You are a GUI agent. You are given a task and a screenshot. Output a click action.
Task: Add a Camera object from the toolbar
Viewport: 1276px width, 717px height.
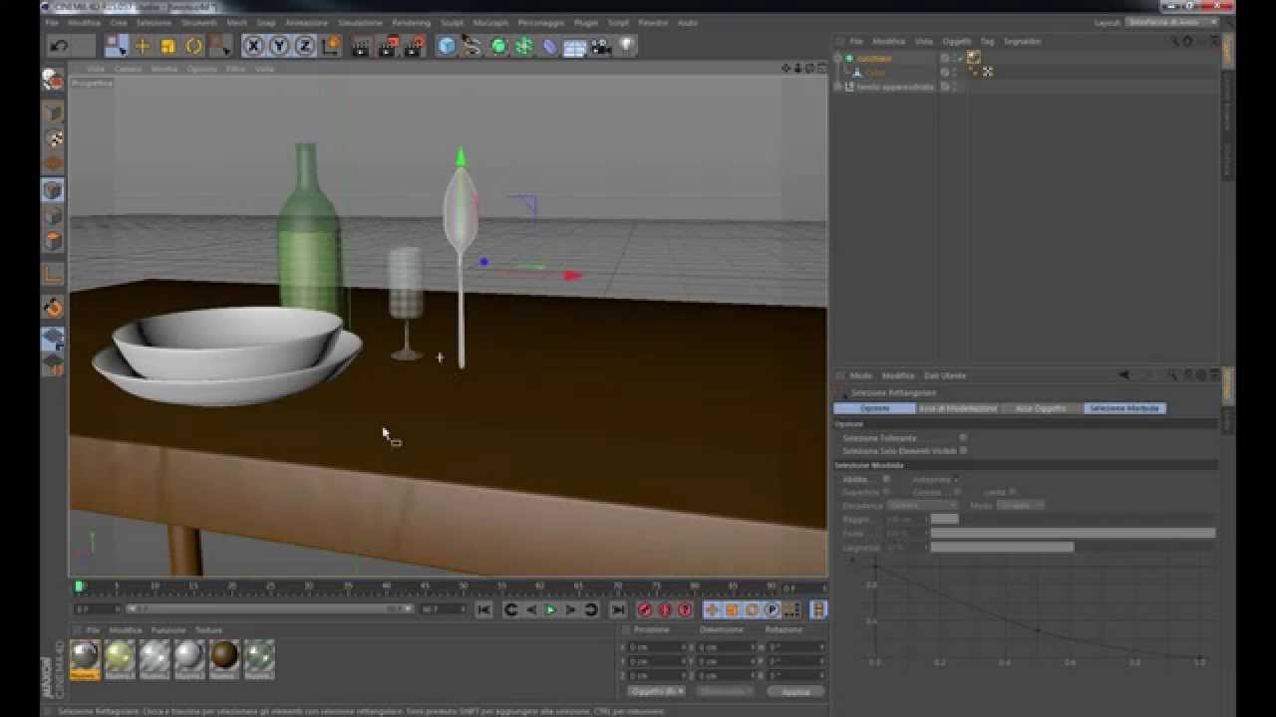click(600, 46)
